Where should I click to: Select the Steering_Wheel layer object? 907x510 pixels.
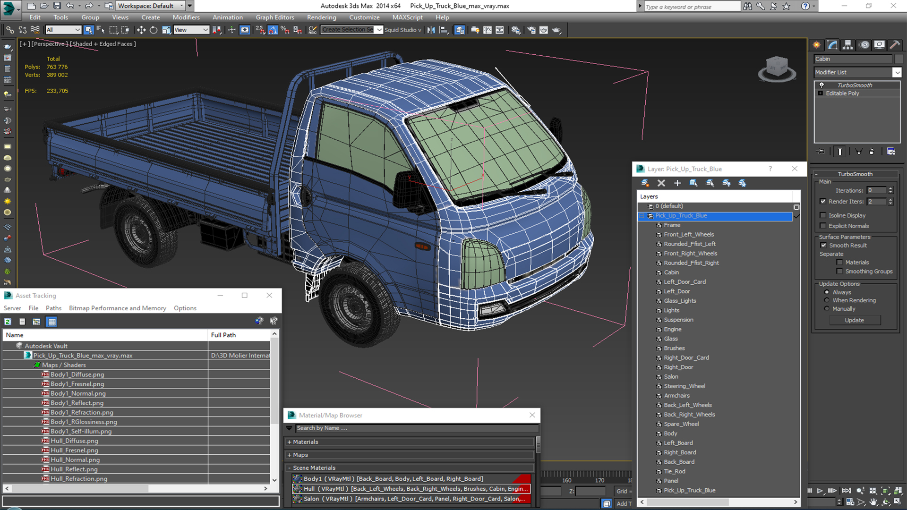(684, 386)
